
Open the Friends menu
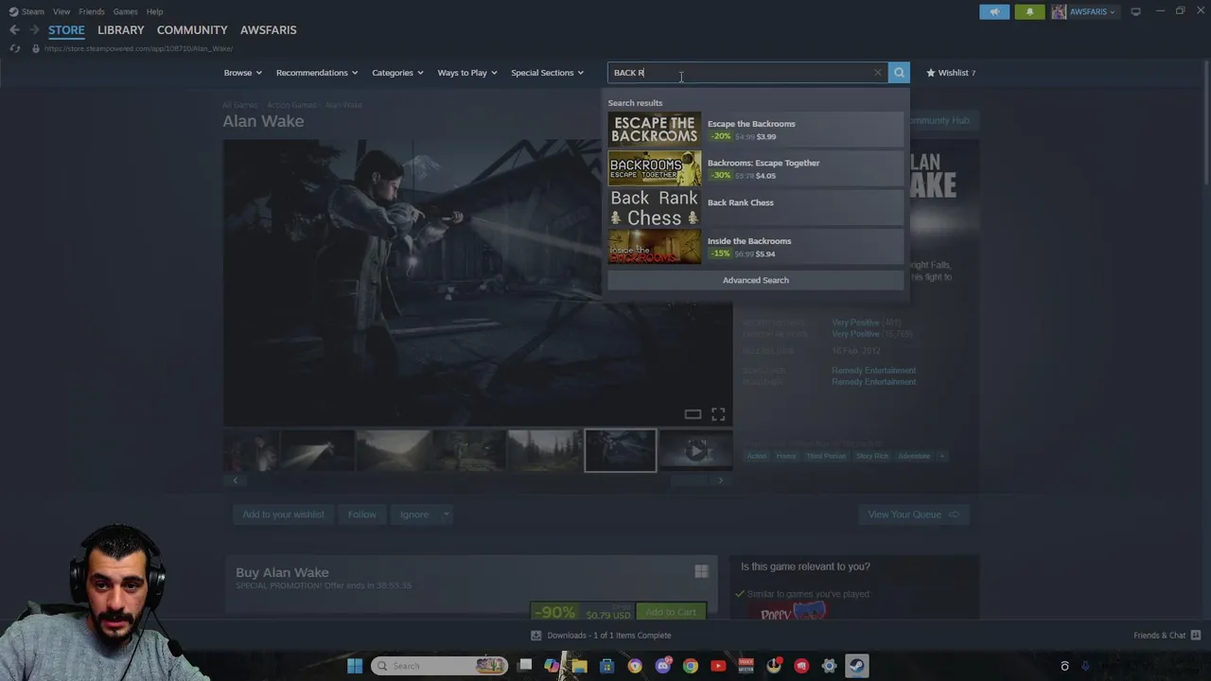pos(92,11)
